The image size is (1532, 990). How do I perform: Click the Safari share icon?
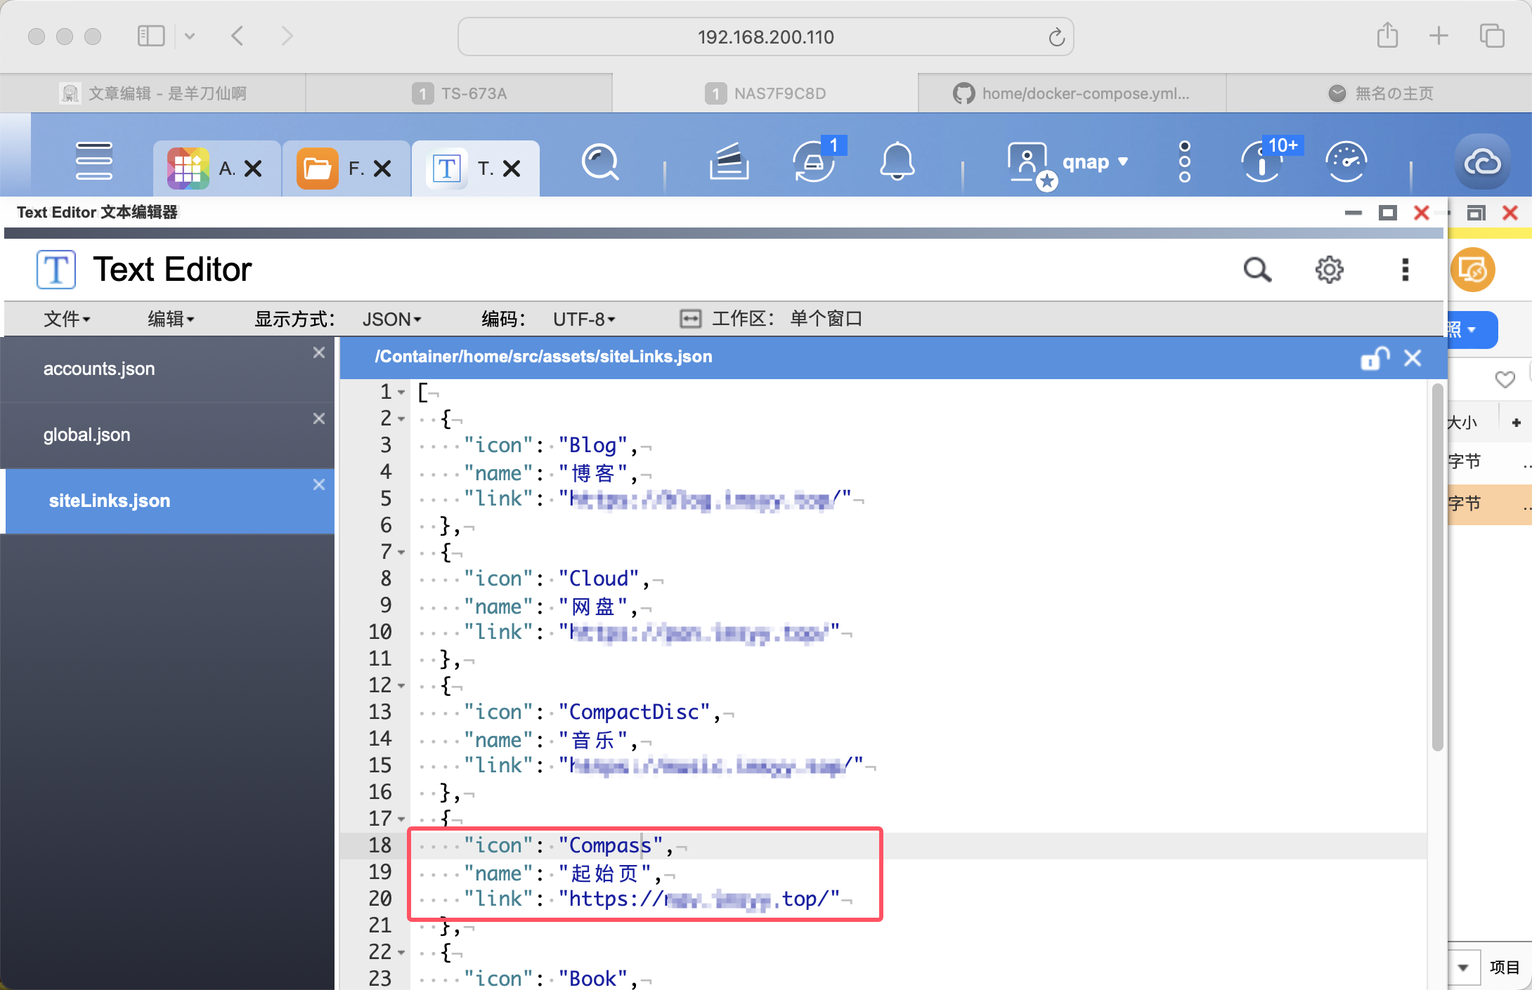point(1387,35)
